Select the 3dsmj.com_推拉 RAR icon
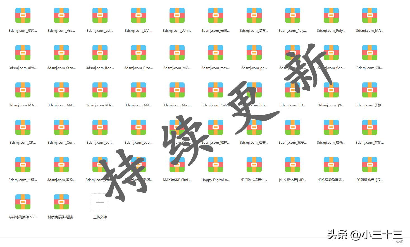 [x=215, y=127]
